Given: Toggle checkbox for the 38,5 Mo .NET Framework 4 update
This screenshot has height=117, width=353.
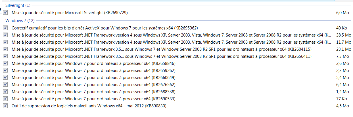Looking at the screenshot, I should (x=5, y=35).
